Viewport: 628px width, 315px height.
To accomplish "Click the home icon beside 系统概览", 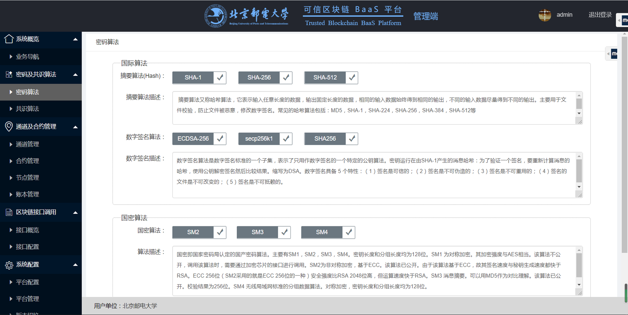I will tap(9, 39).
